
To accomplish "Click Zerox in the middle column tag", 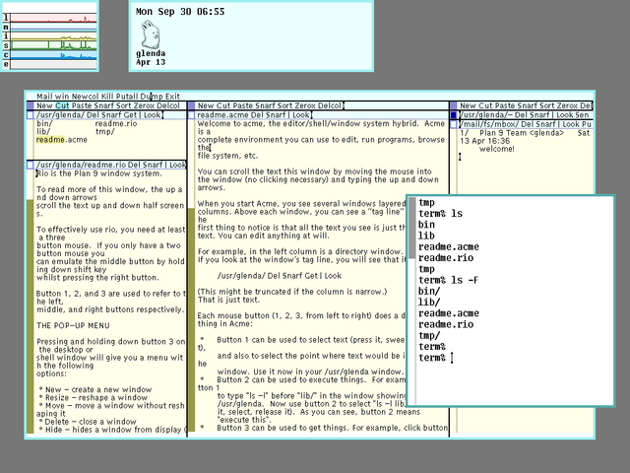I will click(305, 105).
